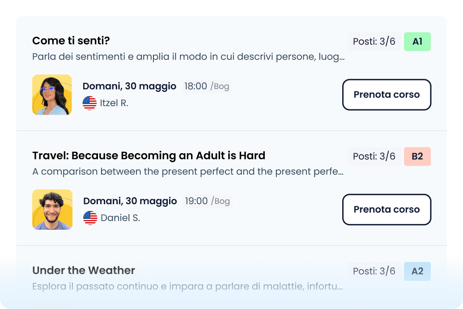Click the B2 level badge
The height and width of the screenshot is (309, 463).
[417, 156]
